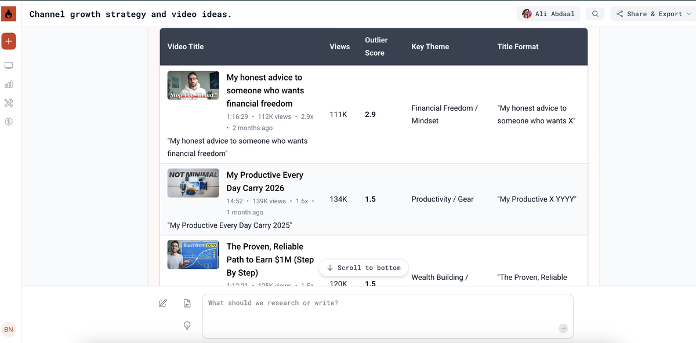Open the analytics bar-chart icon in the sidebar
This screenshot has width=696, height=343.
click(x=8, y=84)
